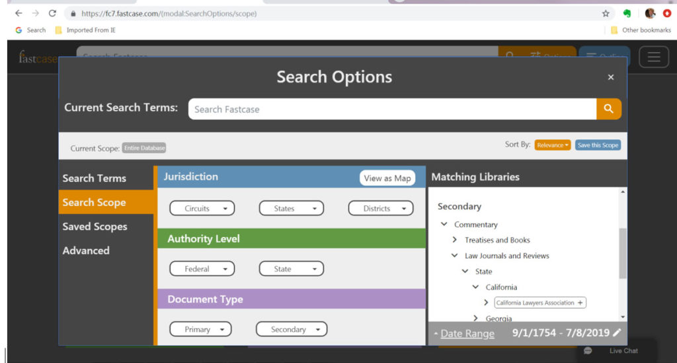This screenshot has height=363, width=677.
Task: Collapse Law Journals and Reviews node
Action: coord(454,255)
